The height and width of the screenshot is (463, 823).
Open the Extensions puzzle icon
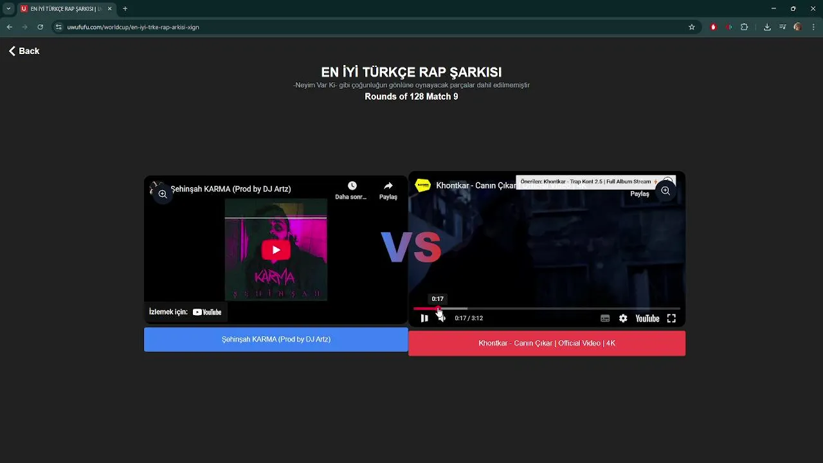(x=745, y=27)
